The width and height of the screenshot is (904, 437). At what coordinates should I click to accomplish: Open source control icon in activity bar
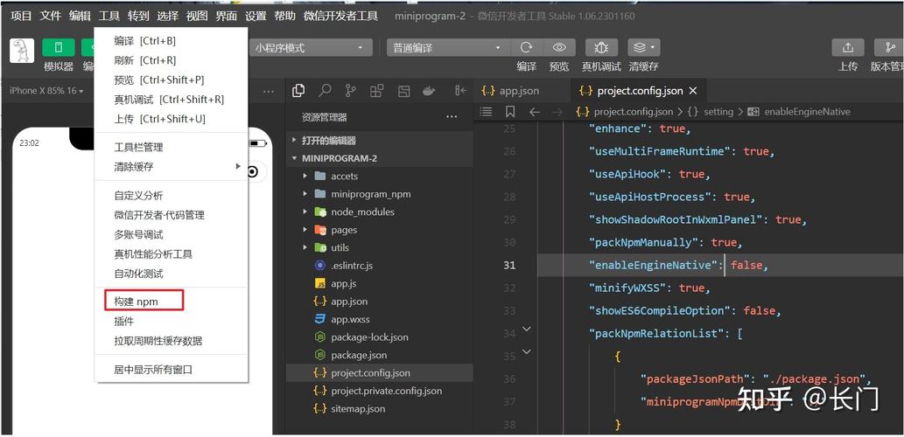pyautogui.click(x=350, y=91)
